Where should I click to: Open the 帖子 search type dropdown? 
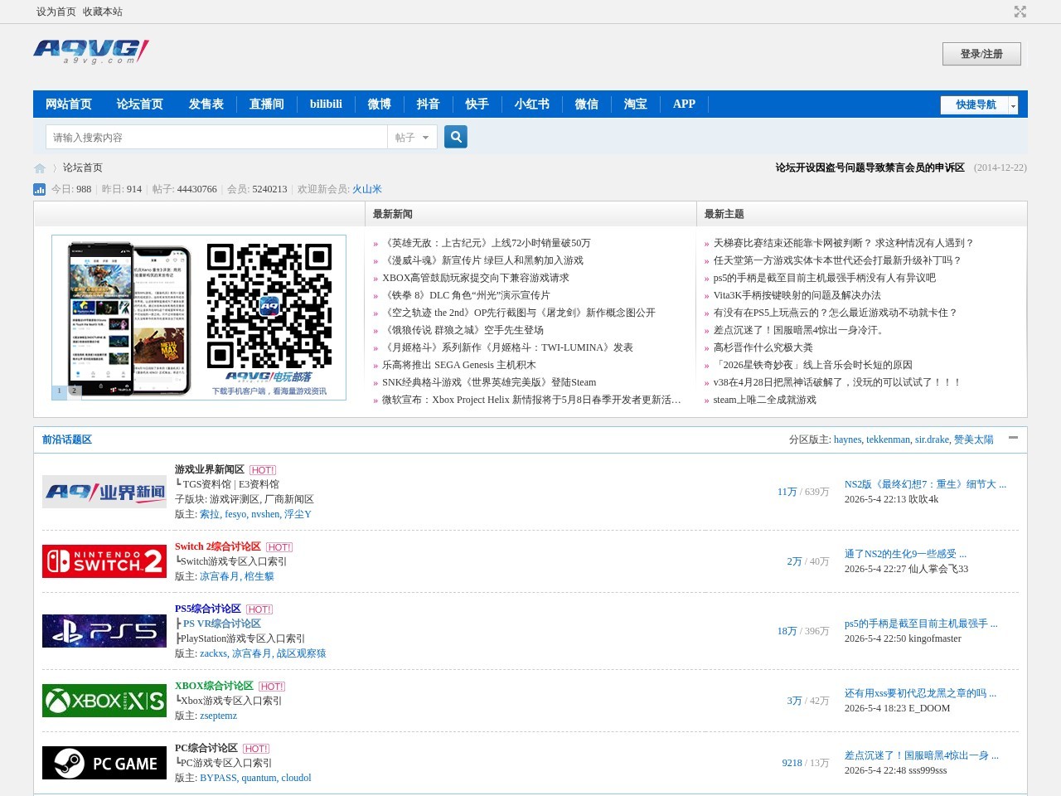[412, 138]
